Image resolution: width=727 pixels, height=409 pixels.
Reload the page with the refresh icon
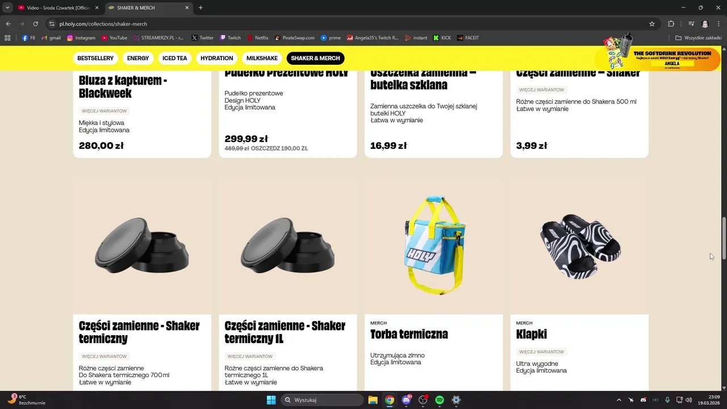coord(35,24)
